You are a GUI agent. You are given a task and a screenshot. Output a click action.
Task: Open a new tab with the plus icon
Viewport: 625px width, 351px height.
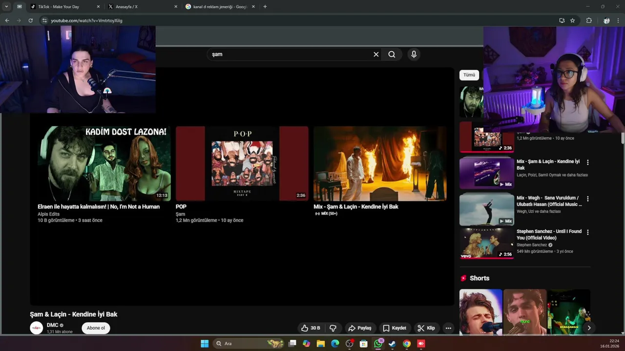265,7
